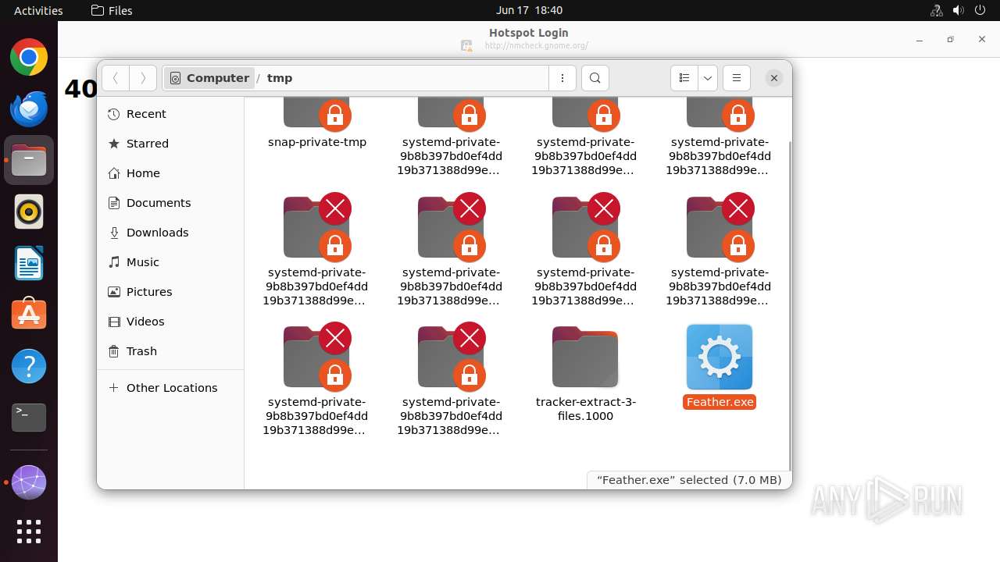Open the path bar three-dot menu
The image size is (1000, 562).
tap(562, 78)
